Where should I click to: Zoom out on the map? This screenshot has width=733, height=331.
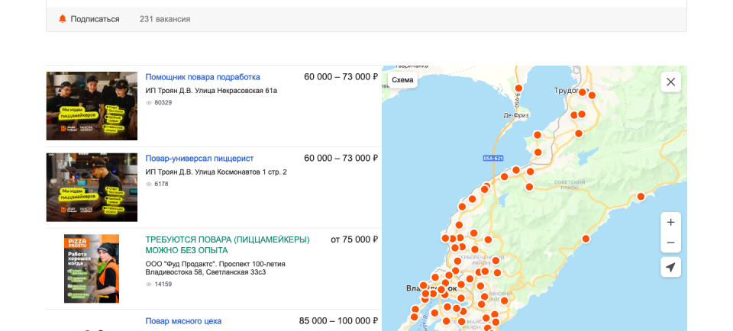[x=670, y=243]
